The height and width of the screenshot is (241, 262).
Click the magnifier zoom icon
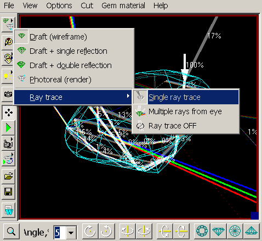(x=12, y=231)
